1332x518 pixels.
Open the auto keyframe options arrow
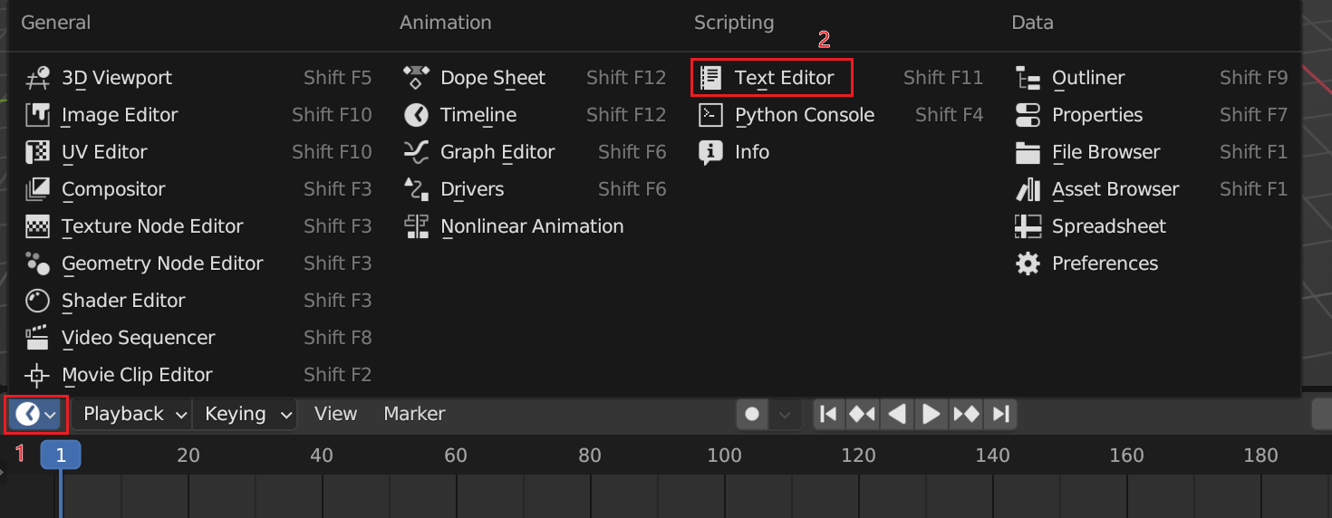pyautogui.click(x=785, y=414)
